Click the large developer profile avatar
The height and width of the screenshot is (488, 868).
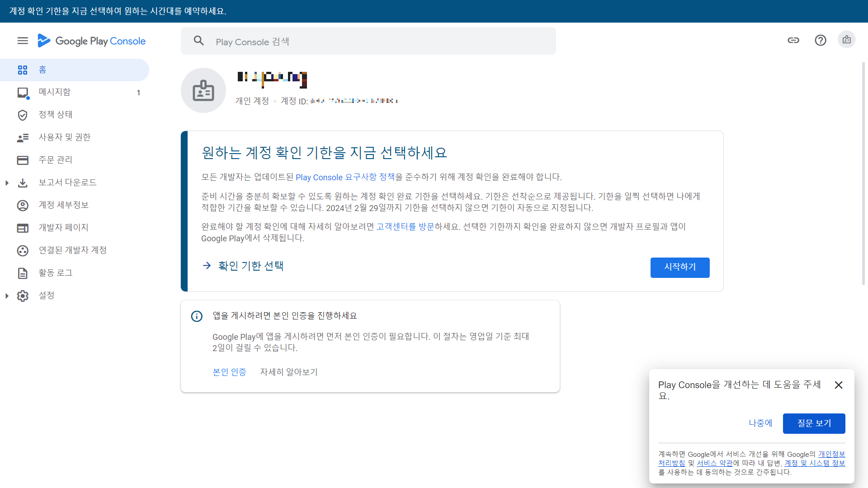[x=203, y=90]
